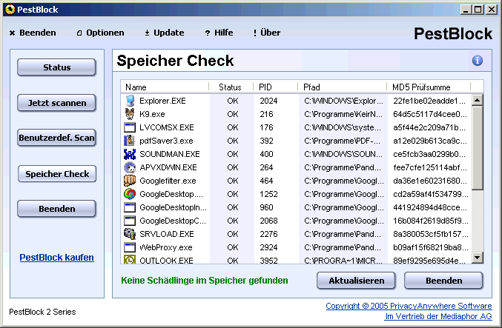Click the blue info icon beside Speicher Check

click(x=477, y=61)
